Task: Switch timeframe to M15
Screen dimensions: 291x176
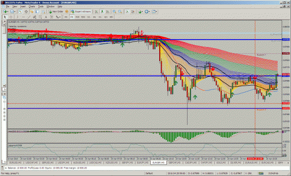Action: [x=77, y=17]
